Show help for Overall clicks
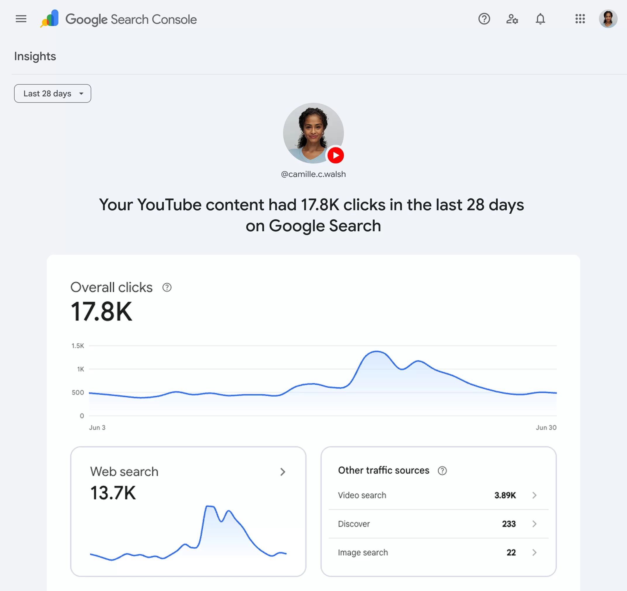Screen dimensions: 627x591 [x=167, y=287]
